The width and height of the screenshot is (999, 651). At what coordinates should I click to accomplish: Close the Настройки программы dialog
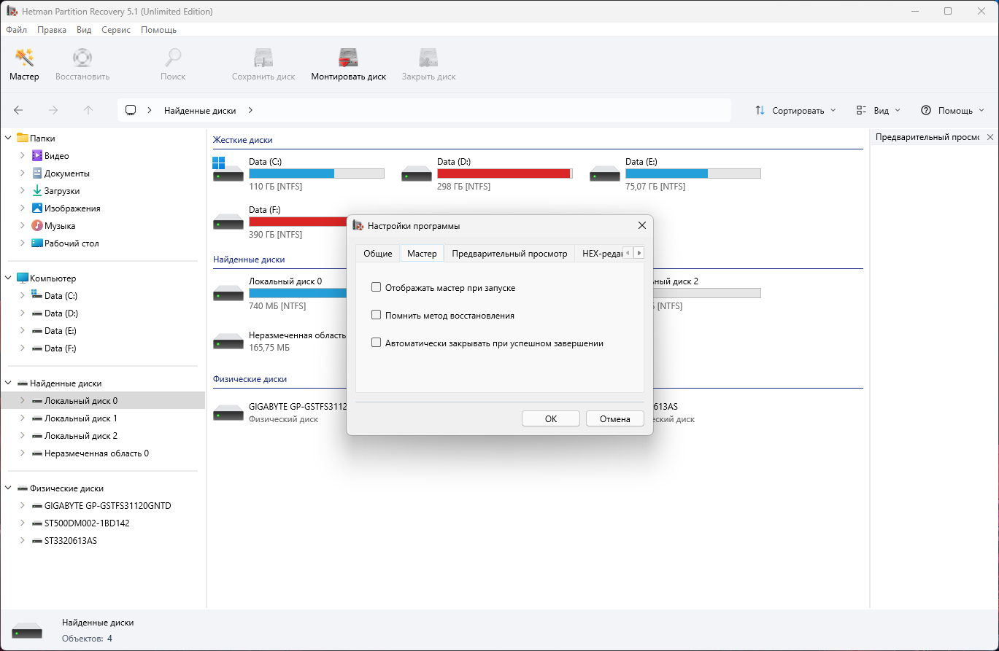click(642, 225)
